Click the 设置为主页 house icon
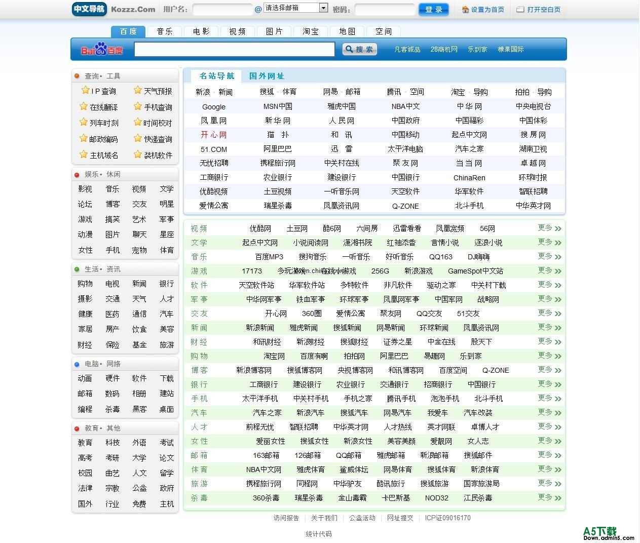 [x=465, y=9]
